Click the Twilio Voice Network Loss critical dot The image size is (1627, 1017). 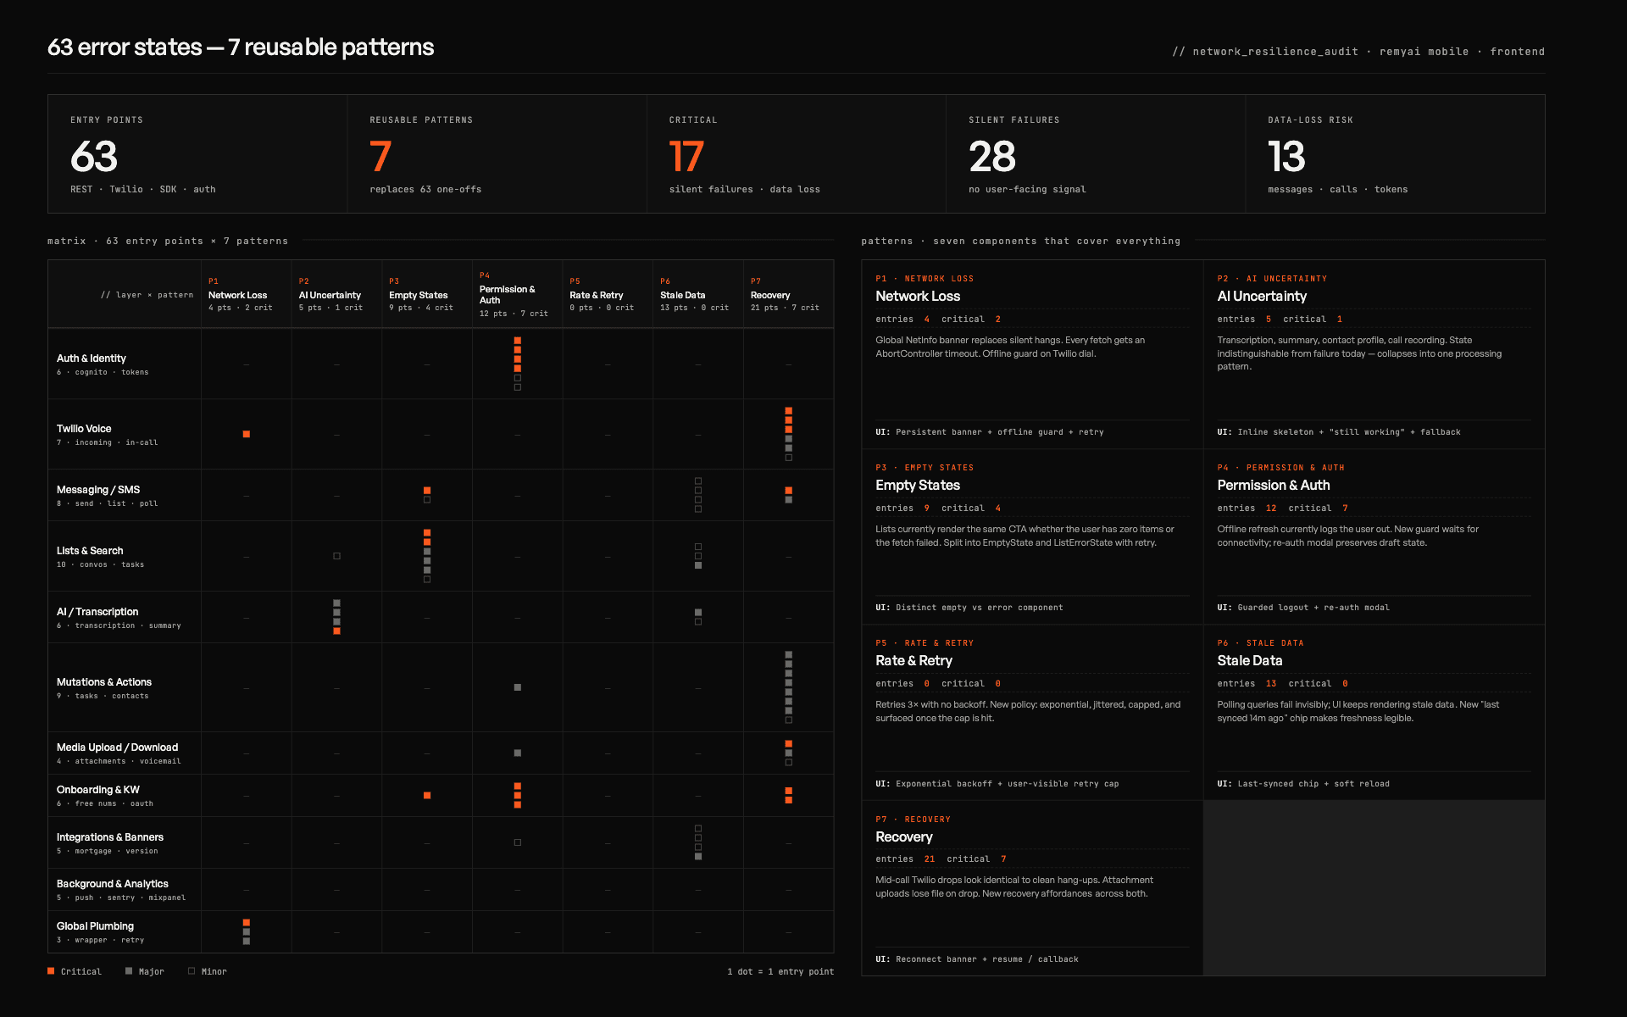(247, 434)
